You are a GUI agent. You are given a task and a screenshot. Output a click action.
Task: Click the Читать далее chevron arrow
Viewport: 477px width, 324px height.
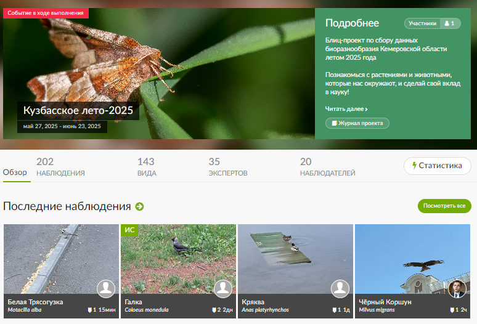(366, 109)
